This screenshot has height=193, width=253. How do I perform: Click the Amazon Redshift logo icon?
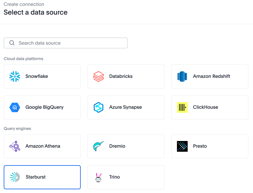[182, 77]
